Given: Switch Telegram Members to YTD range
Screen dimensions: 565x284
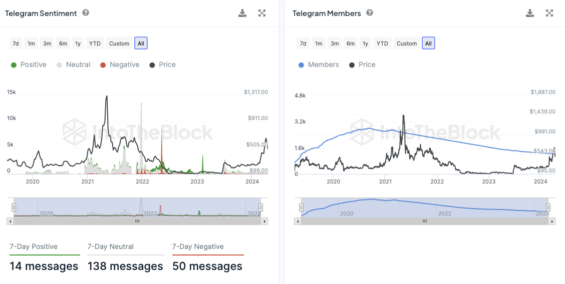Looking at the screenshot, I should point(382,43).
